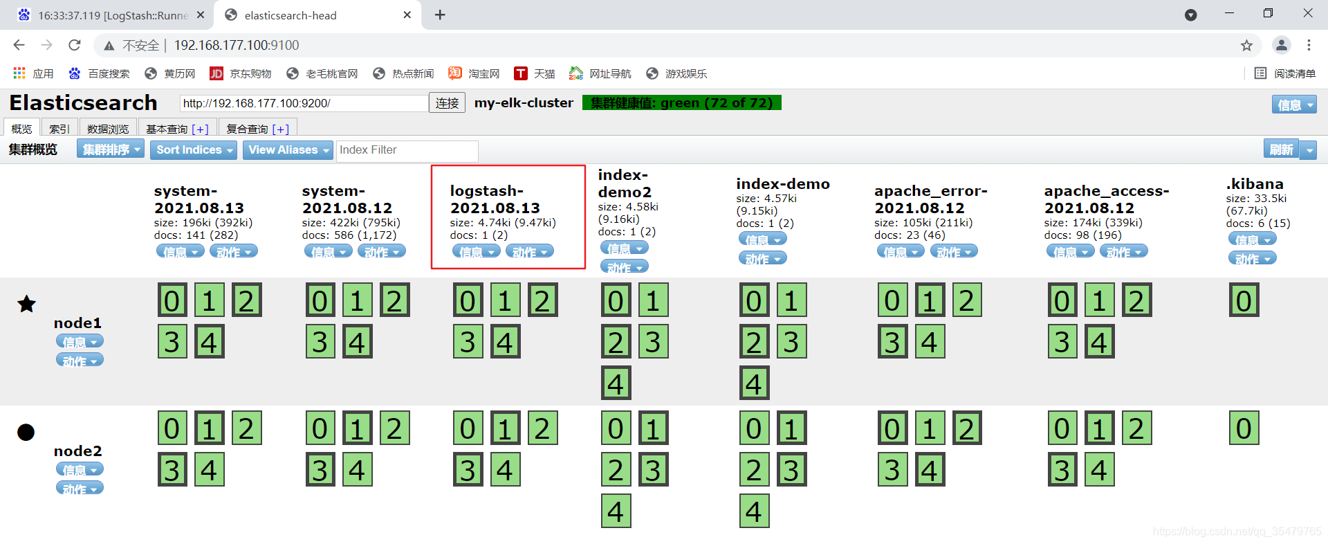
Task: Open the View Aliases dropdown
Action: point(288,149)
